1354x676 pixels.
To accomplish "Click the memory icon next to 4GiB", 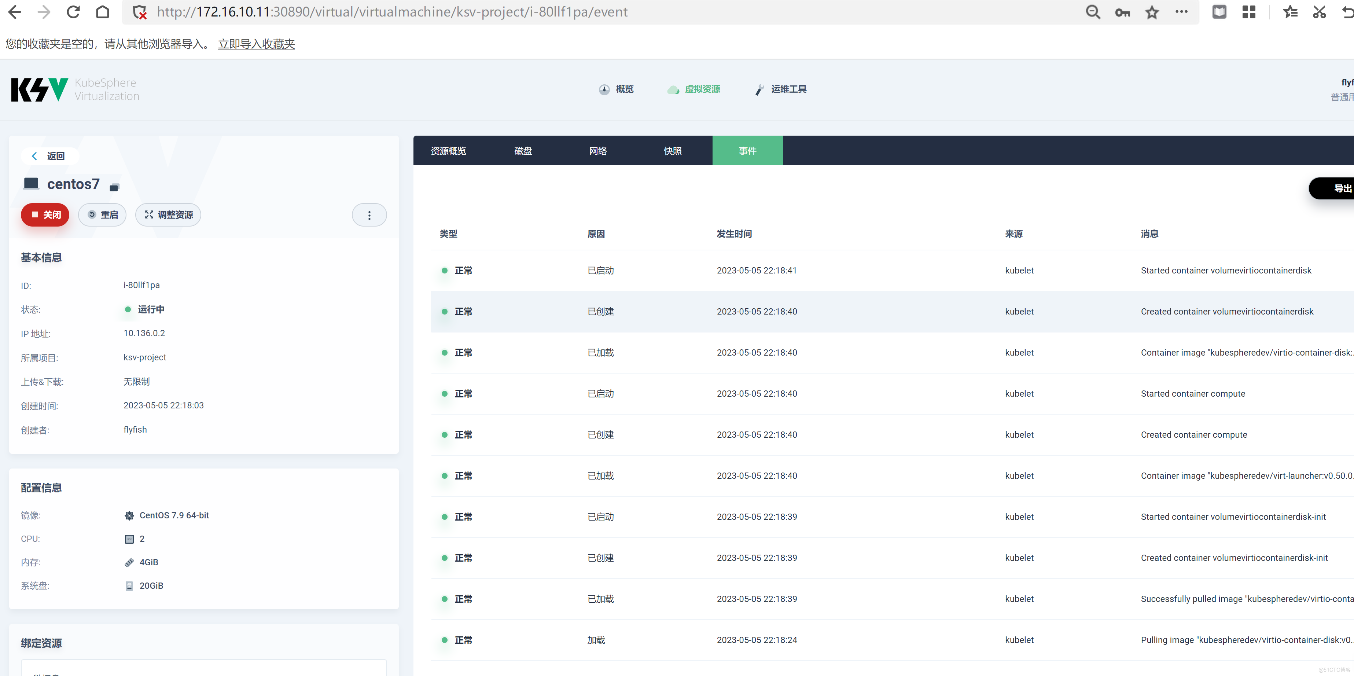I will click(x=129, y=562).
